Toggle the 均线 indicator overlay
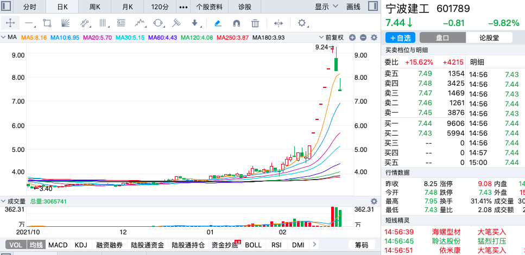 click(36, 245)
